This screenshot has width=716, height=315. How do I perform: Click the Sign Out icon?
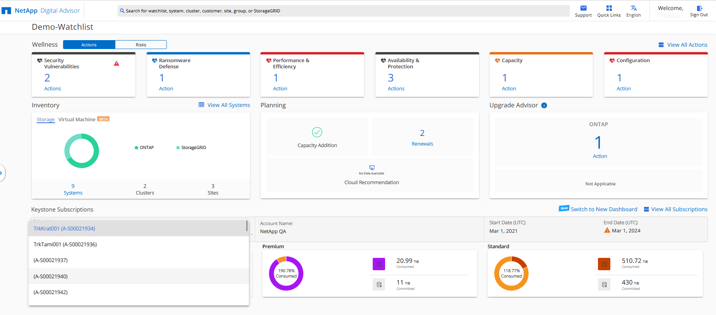(699, 8)
